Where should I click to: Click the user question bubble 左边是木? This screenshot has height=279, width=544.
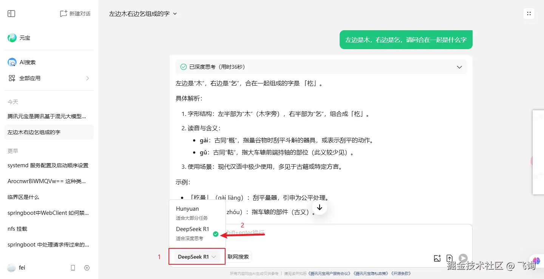[406, 40]
